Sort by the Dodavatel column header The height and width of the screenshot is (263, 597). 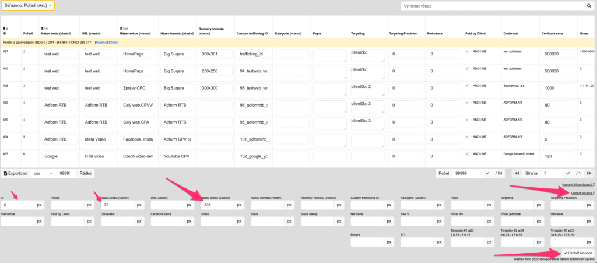(511, 33)
